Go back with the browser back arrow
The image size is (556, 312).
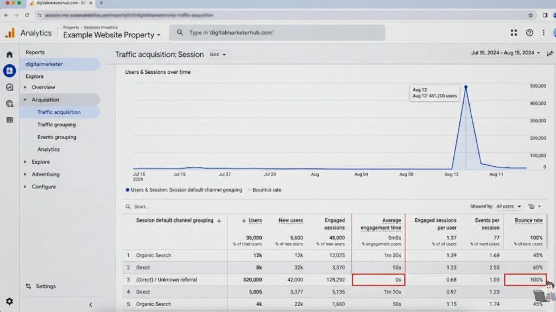7,15
